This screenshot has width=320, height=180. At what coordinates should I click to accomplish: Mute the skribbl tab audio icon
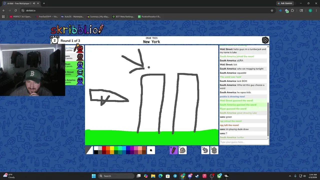click(x=34, y=3)
